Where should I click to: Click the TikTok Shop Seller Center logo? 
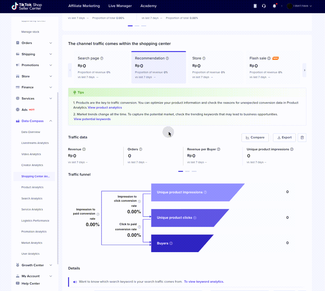click(27, 6)
